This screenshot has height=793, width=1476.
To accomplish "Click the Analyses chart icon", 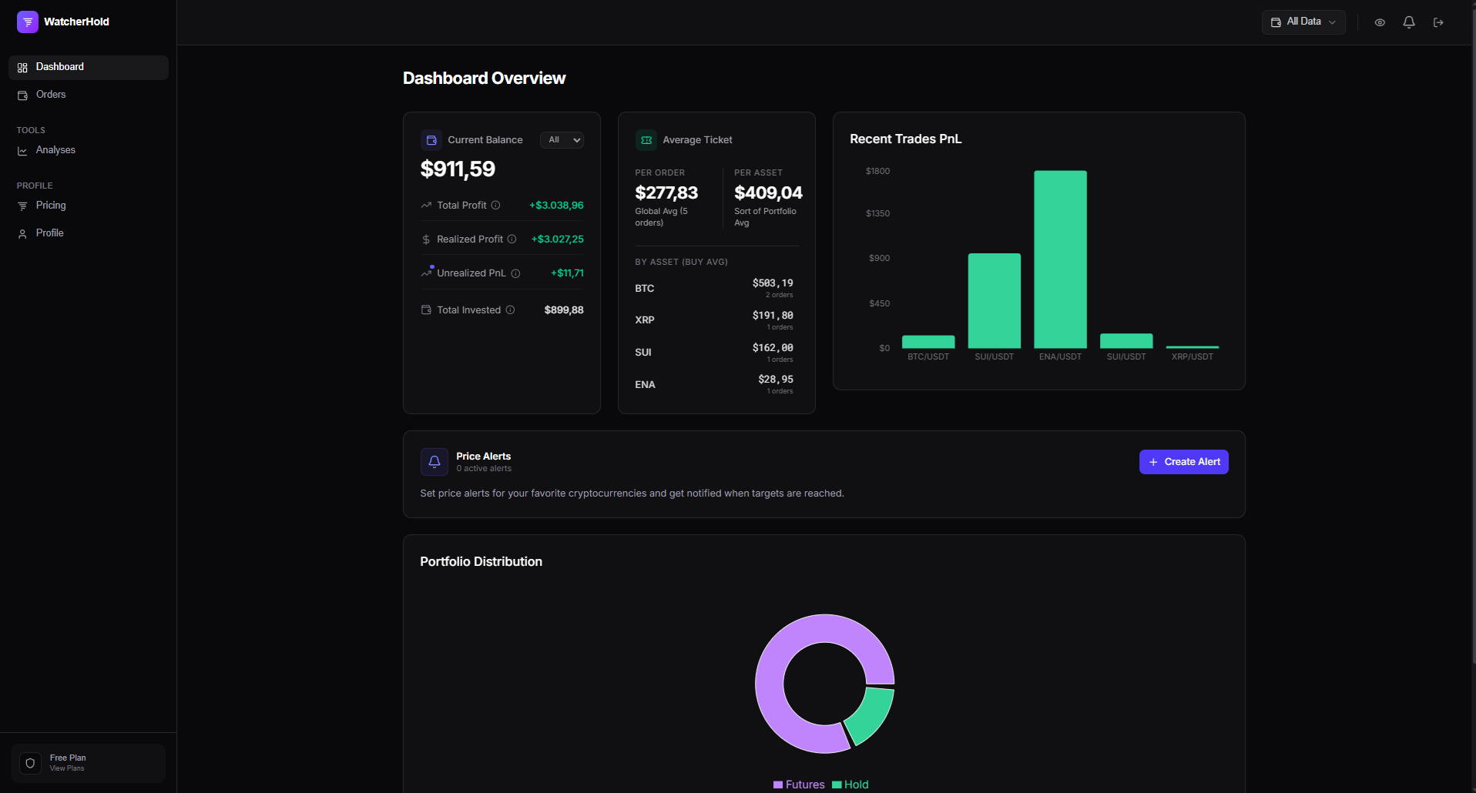I will pyautogui.click(x=22, y=150).
